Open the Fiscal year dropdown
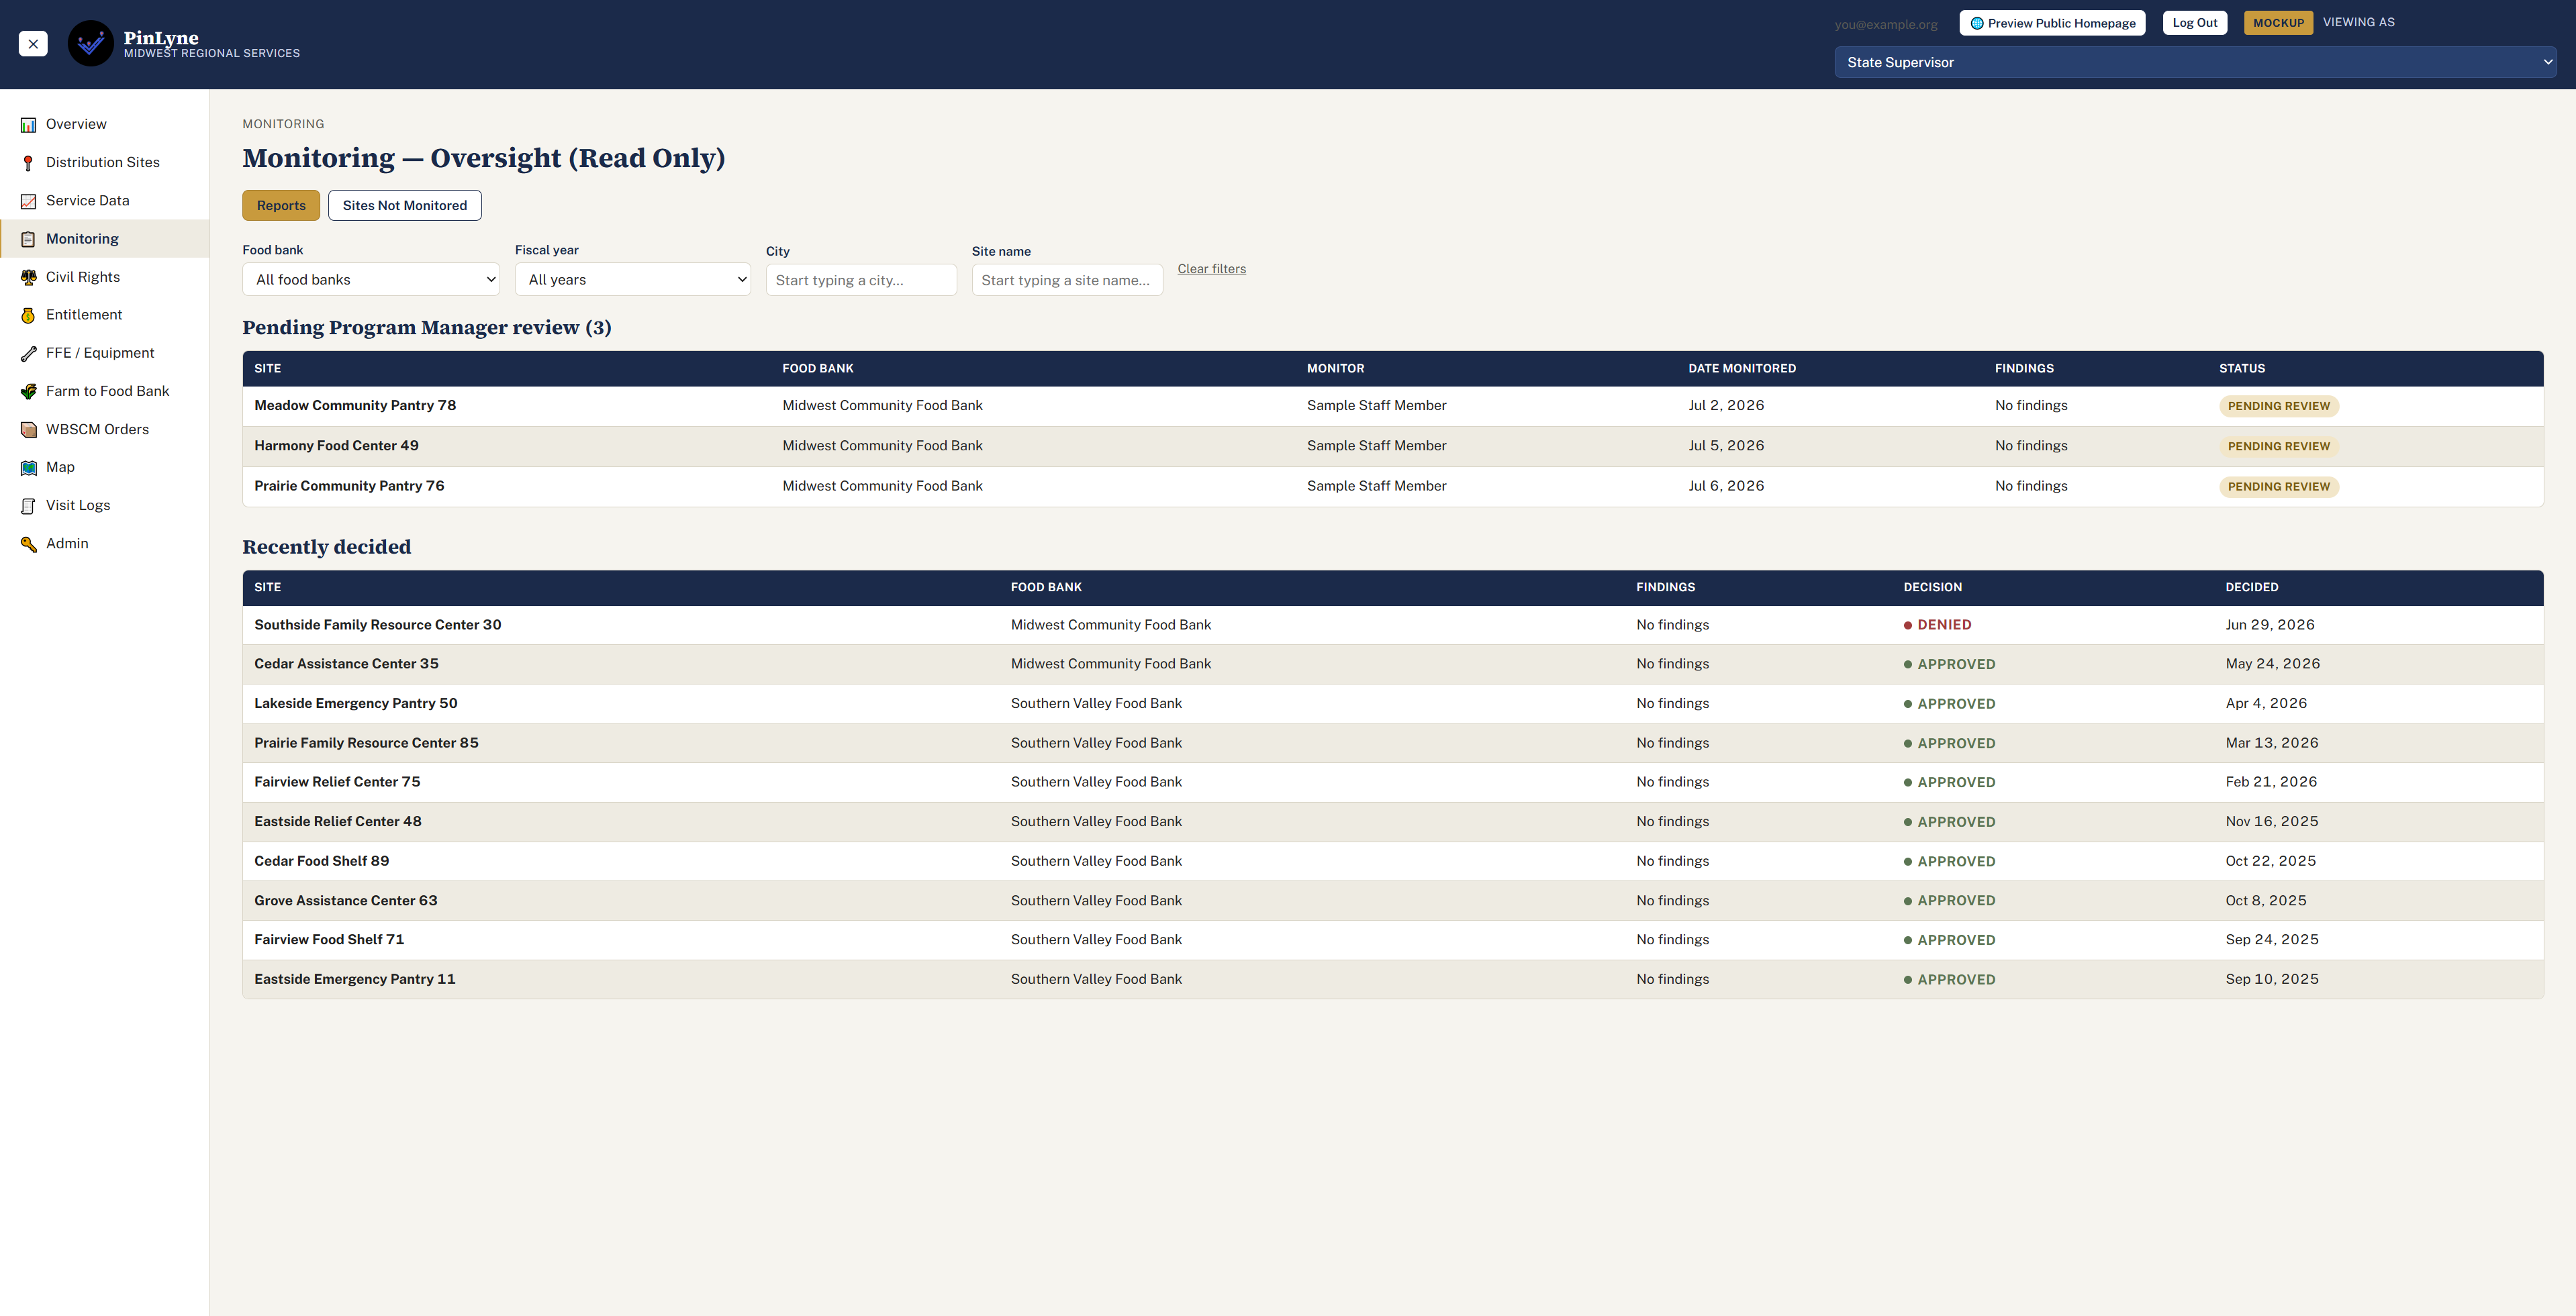 tap(632, 280)
